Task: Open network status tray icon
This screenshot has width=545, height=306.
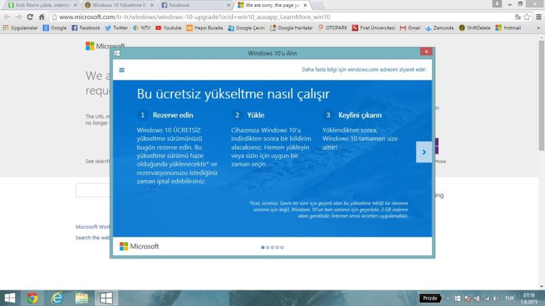Action: [x=486, y=299]
